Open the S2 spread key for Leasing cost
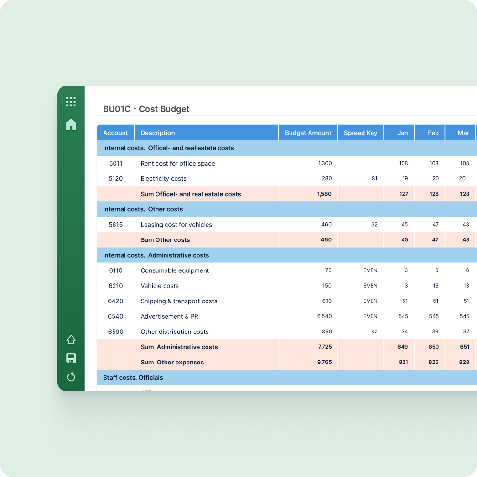Viewport: 477px width, 477px height. (374, 224)
